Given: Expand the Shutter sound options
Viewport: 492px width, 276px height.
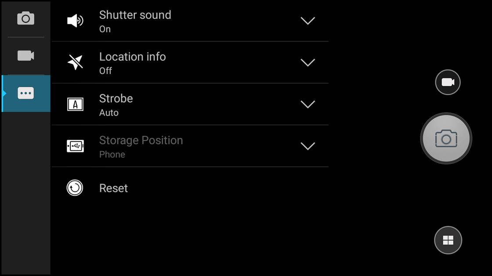Looking at the screenshot, I should (x=308, y=21).
